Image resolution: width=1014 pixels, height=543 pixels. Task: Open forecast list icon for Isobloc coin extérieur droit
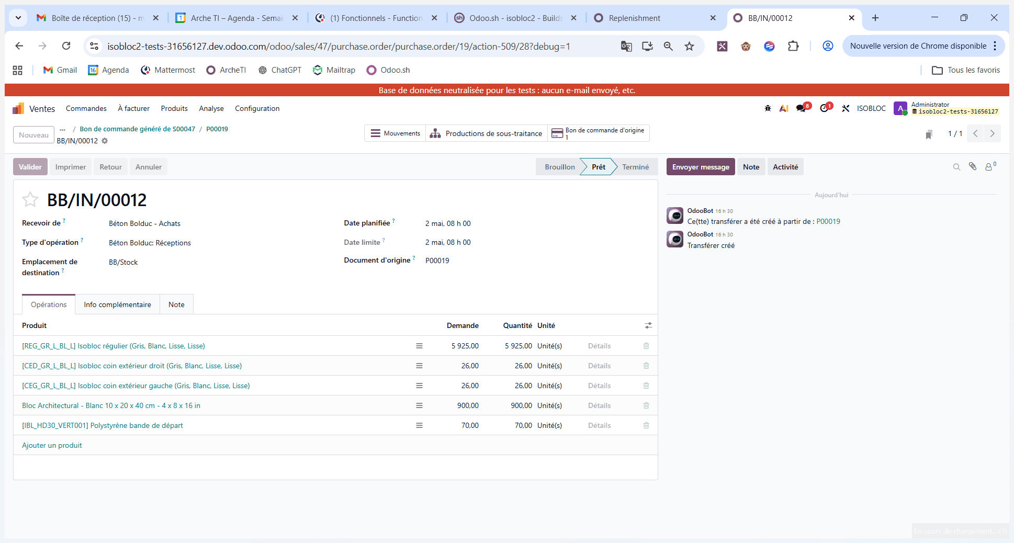pos(419,366)
